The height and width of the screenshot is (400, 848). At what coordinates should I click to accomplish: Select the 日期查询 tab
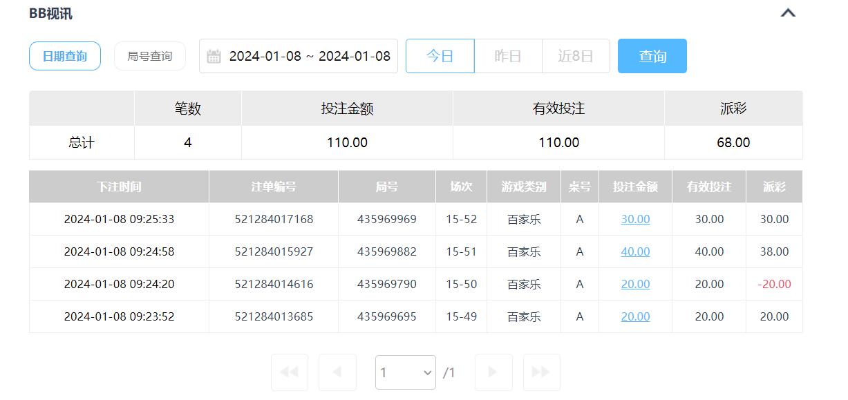pos(65,56)
